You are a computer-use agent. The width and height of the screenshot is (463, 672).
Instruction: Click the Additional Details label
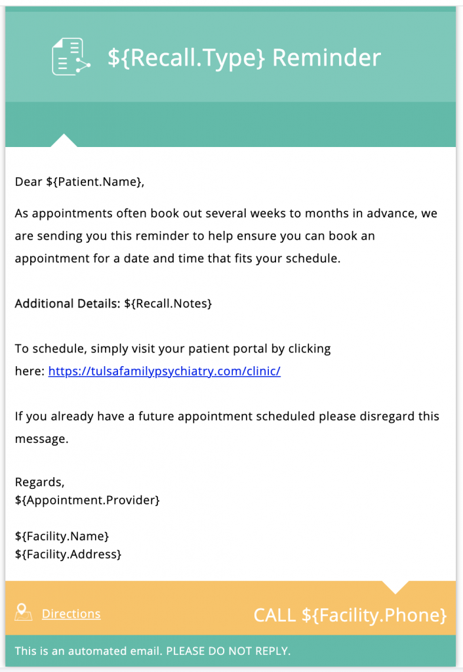(x=68, y=304)
